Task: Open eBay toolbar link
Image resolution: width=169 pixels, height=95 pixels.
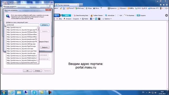Action: point(59,19)
